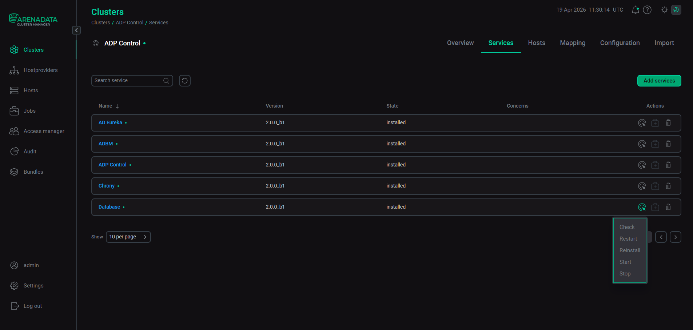Click search magnifier icon in service search
Viewport: 693px width, 330px height.
(x=166, y=81)
